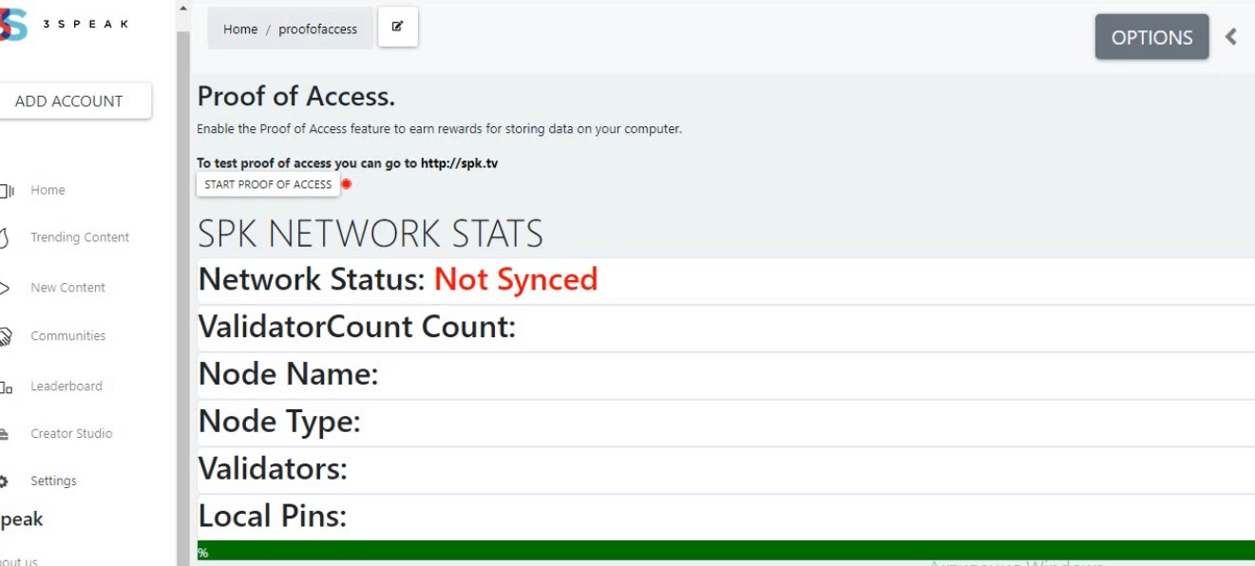This screenshot has height=566, width=1255.
Task: Open Creator Studio
Action: click(x=71, y=434)
